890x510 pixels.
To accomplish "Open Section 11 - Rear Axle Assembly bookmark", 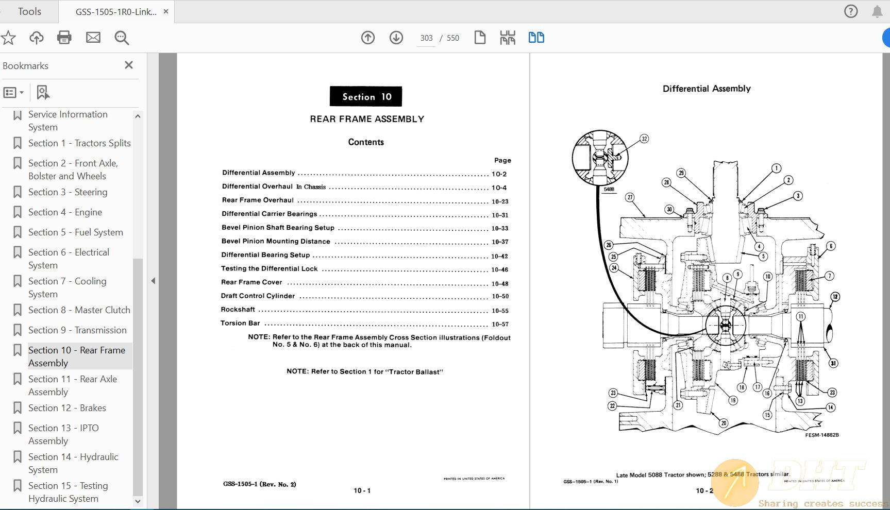I will click(x=72, y=385).
